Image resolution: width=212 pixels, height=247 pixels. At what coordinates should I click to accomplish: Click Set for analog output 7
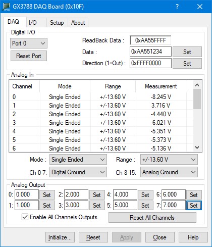tap(194, 206)
